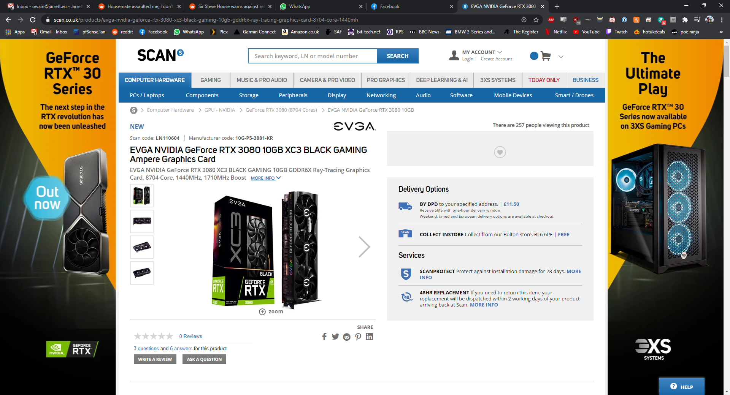The width and height of the screenshot is (730, 395).
Task: Open the 0 Reviews link
Action: (190, 337)
